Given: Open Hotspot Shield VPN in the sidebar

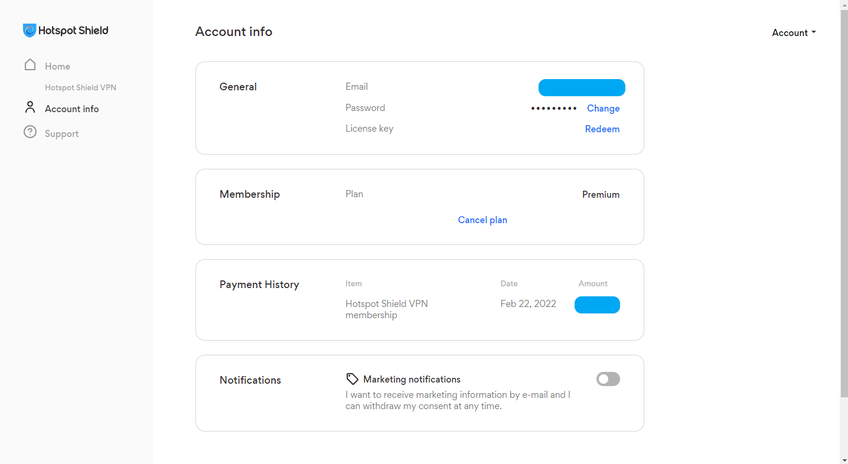Looking at the screenshot, I should (x=80, y=88).
